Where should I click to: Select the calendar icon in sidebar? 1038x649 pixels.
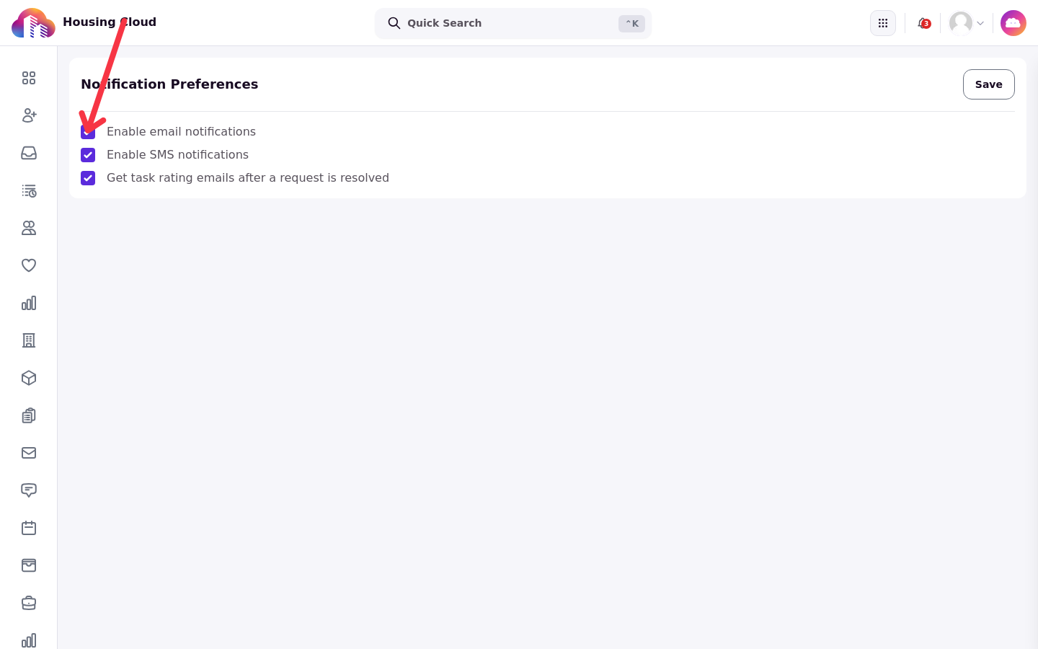pyautogui.click(x=29, y=528)
